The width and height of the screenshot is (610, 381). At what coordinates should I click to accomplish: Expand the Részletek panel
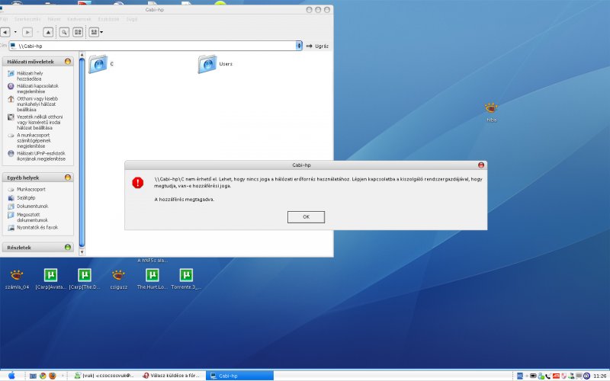68,247
